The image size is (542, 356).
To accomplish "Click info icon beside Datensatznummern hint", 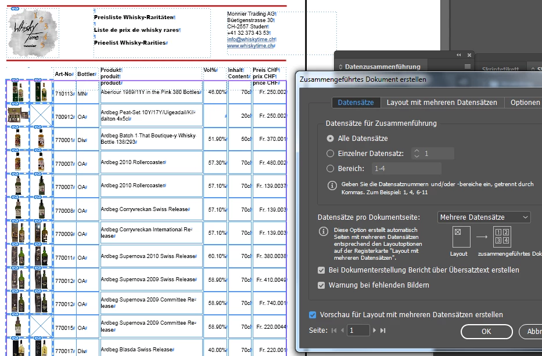I will point(332,186).
